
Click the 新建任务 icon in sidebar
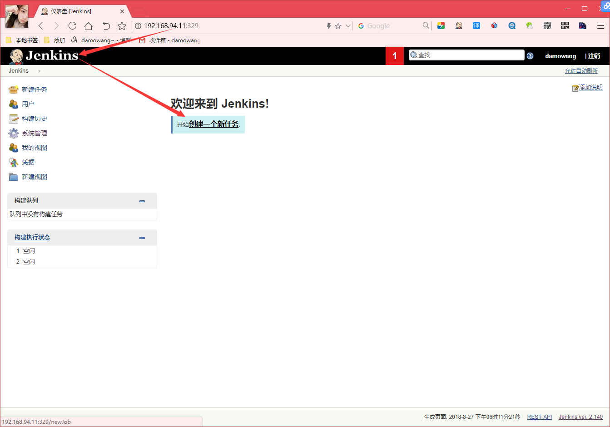(14, 89)
